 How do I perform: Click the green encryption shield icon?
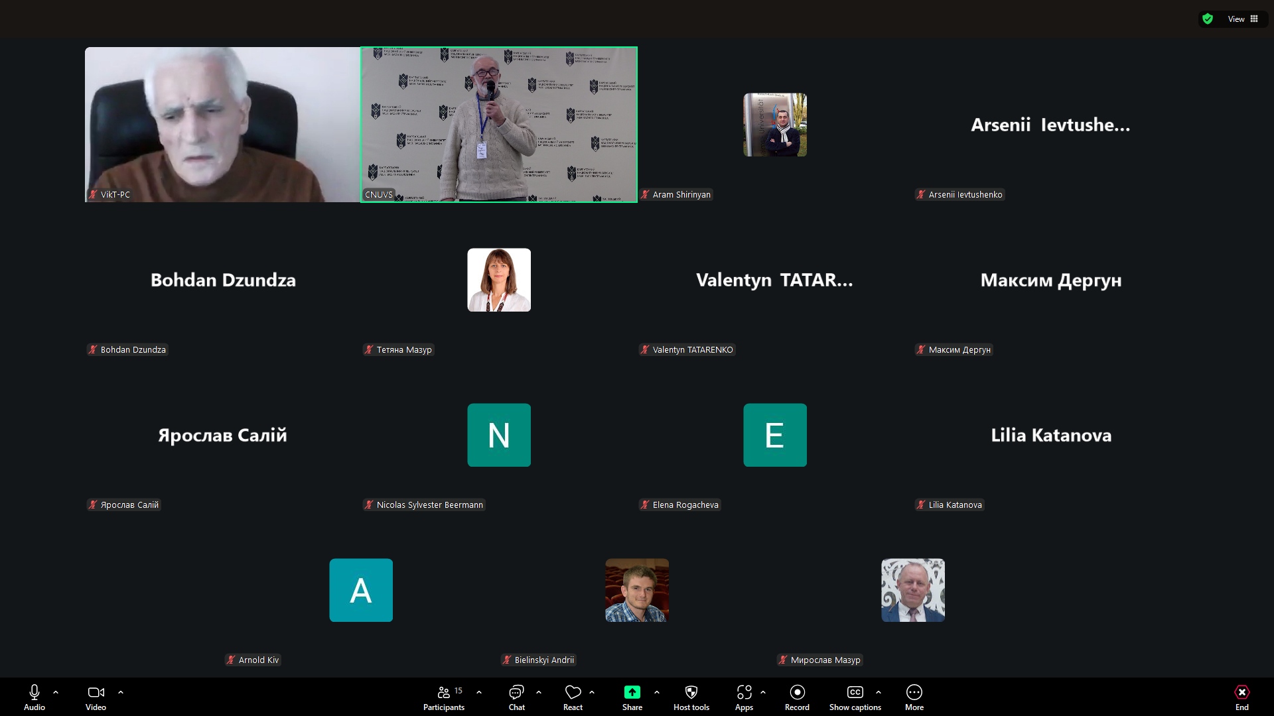point(1208,19)
